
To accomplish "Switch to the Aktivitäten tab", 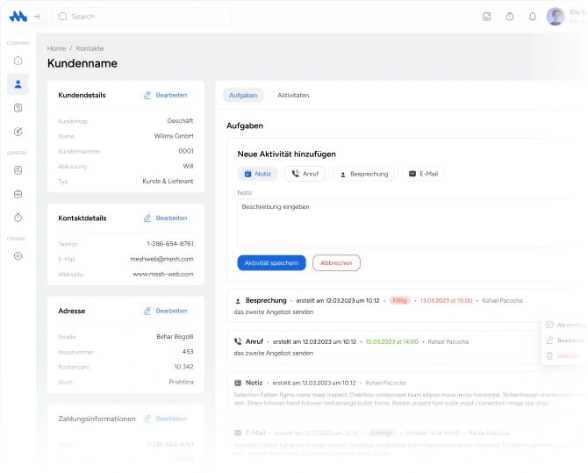I will (293, 95).
